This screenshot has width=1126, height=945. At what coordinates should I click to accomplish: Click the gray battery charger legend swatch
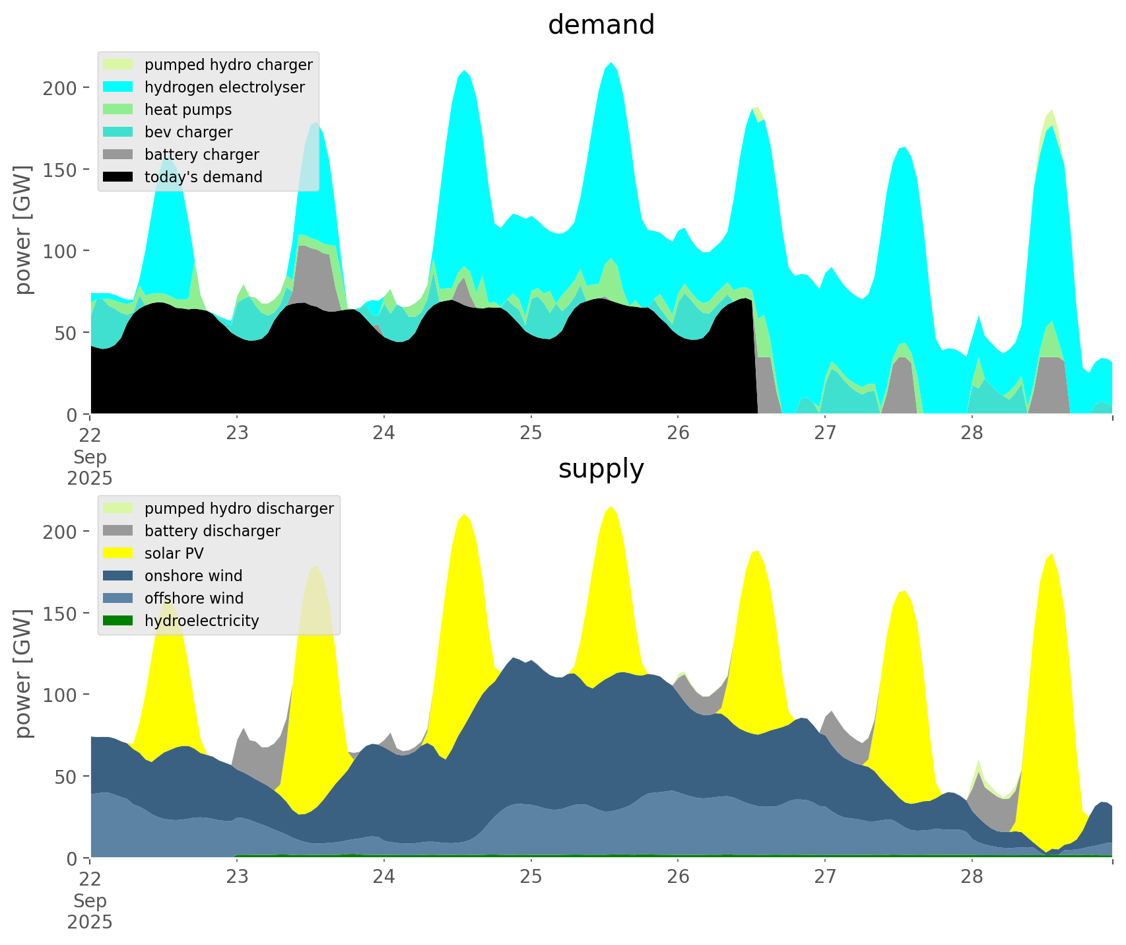click(x=119, y=155)
